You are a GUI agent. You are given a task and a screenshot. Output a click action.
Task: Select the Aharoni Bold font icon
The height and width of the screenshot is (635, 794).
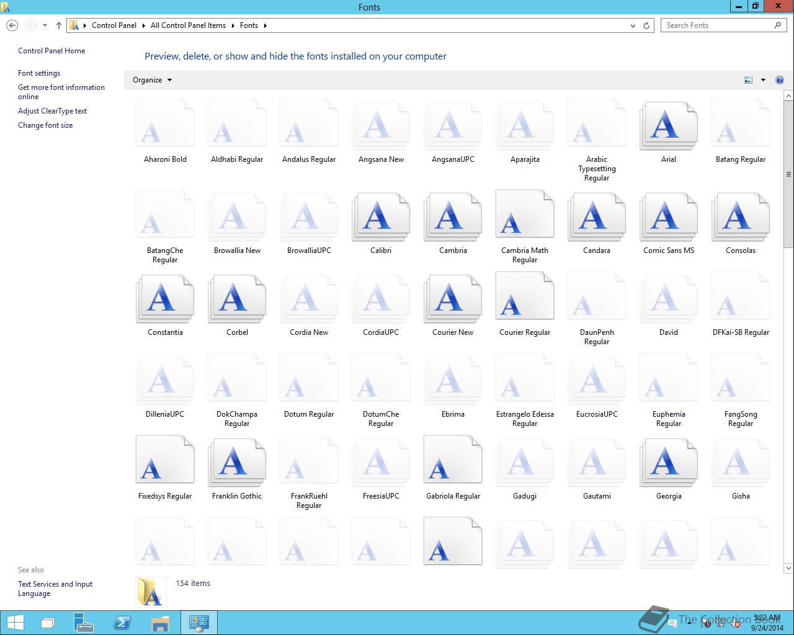pyautogui.click(x=165, y=123)
